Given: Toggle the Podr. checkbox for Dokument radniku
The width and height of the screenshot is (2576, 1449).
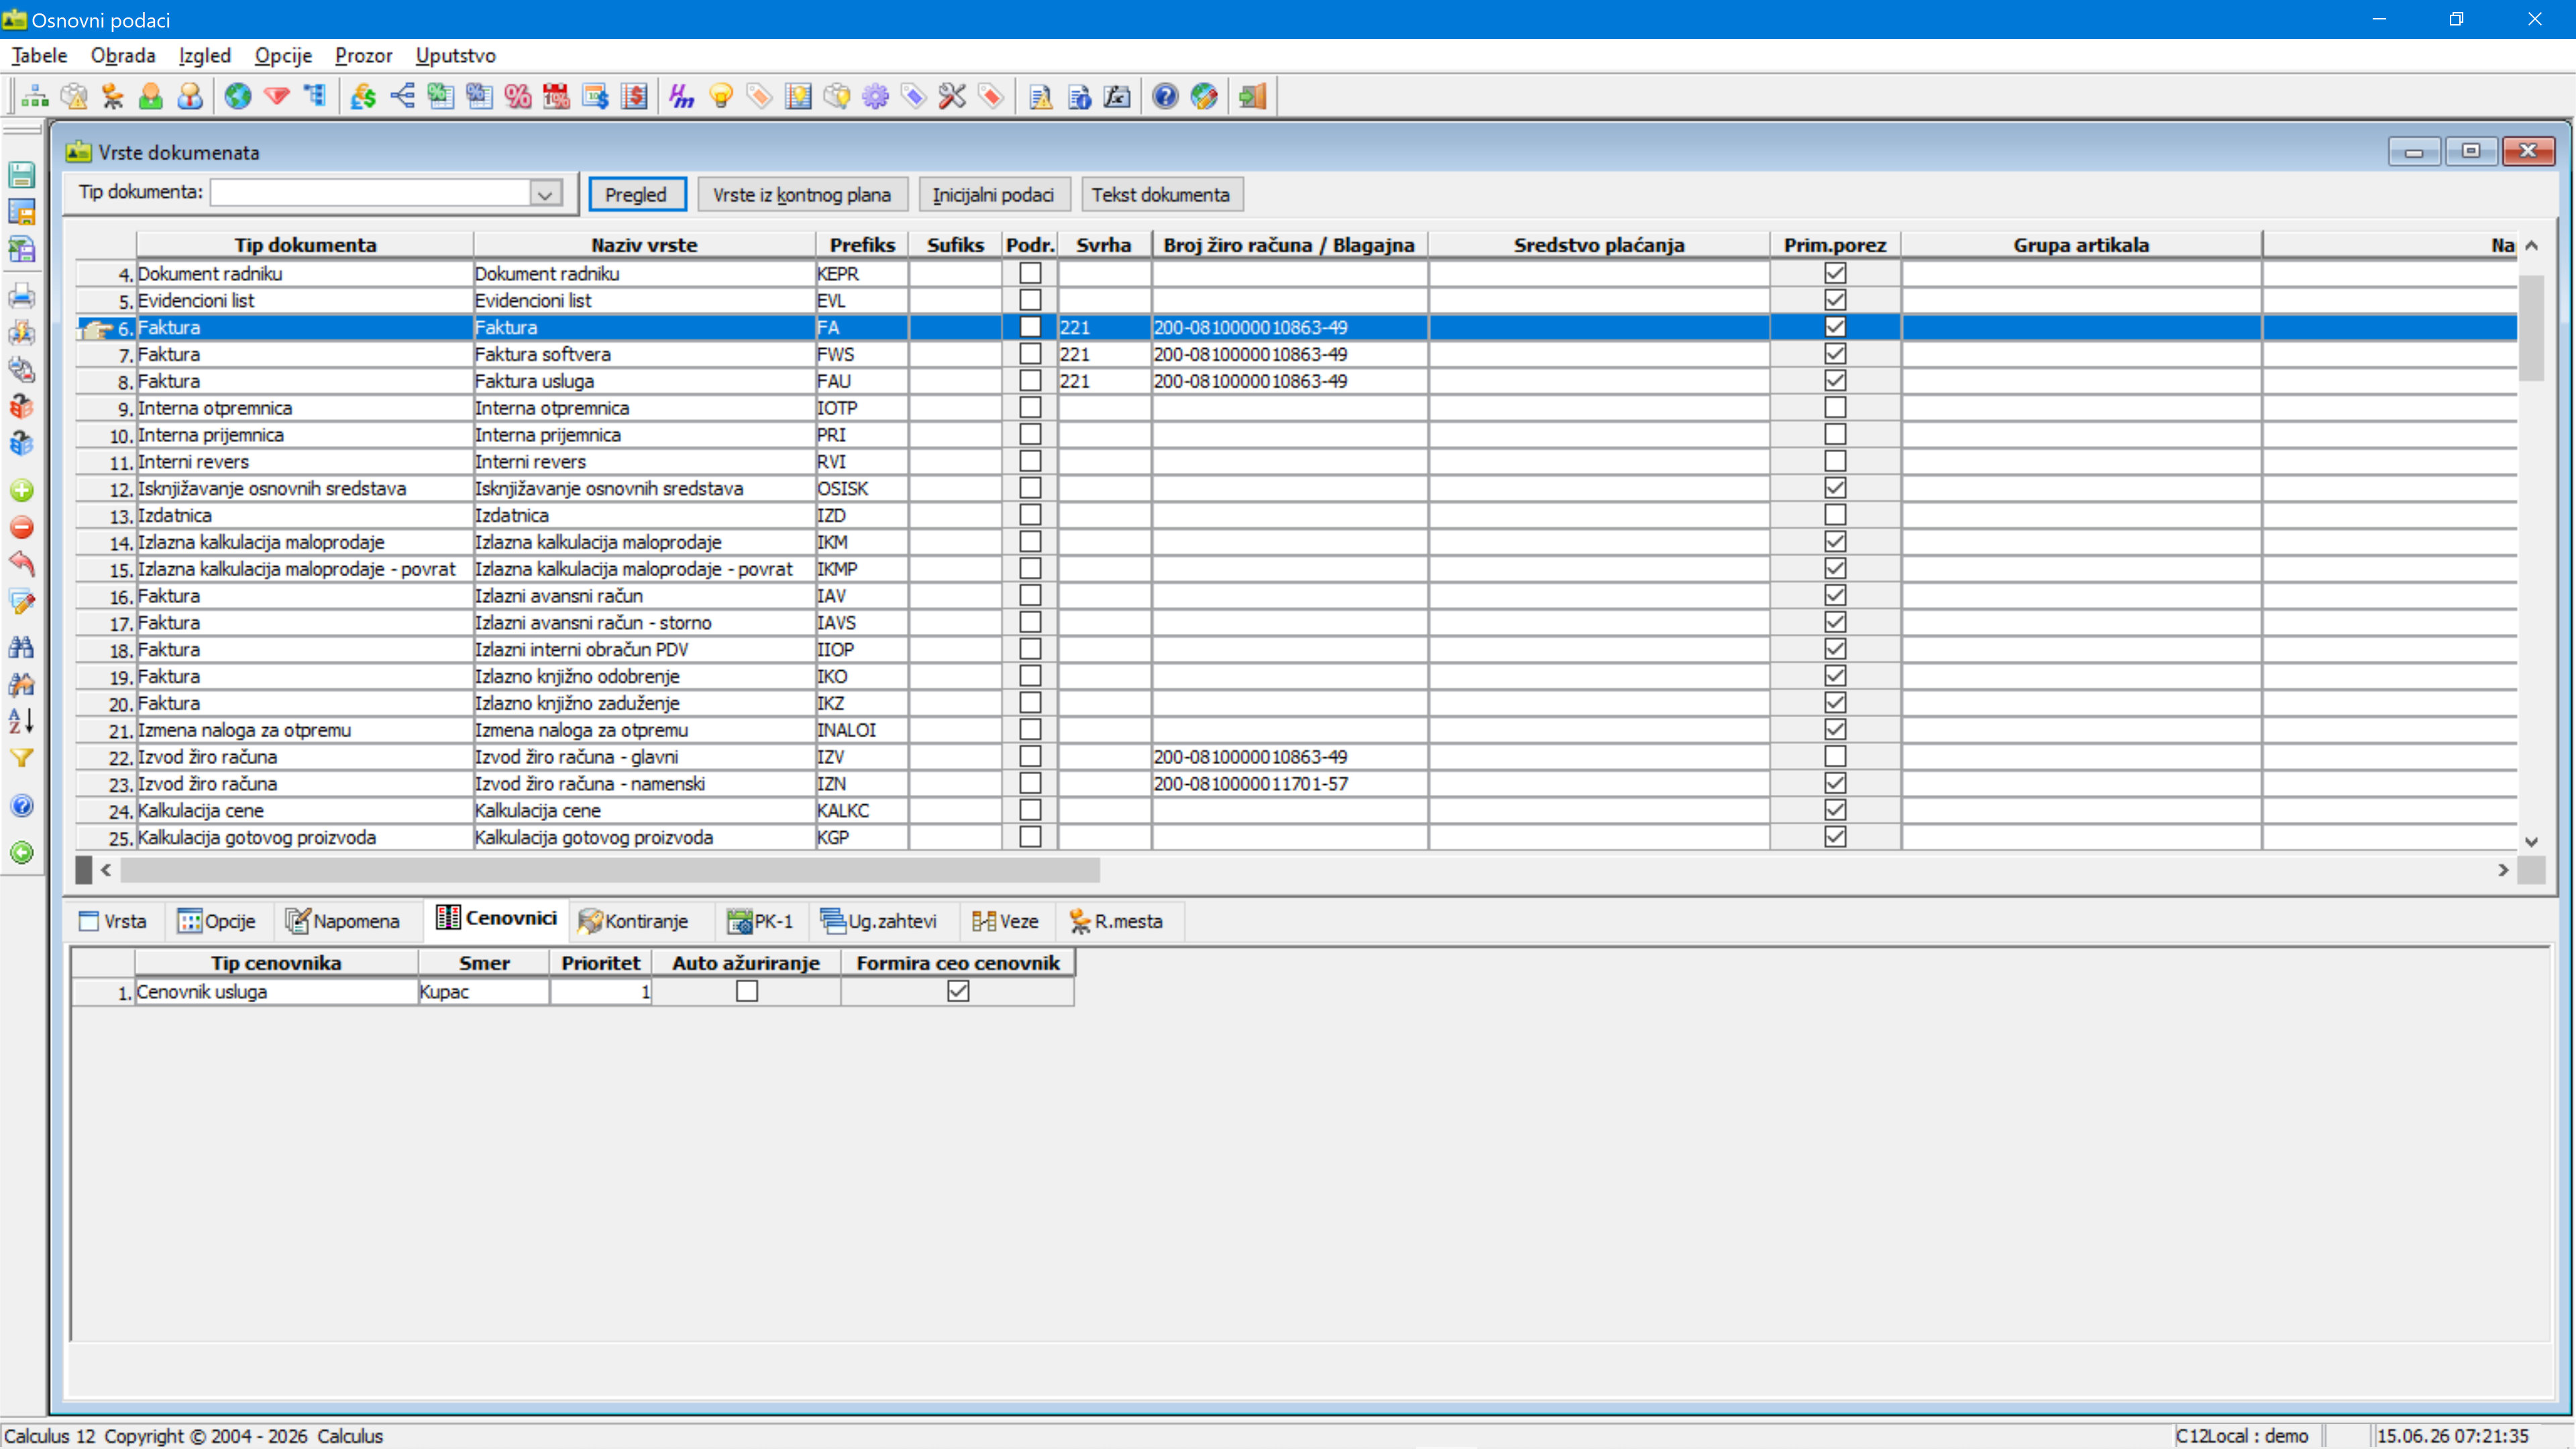Looking at the screenshot, I should click(x=1030, y=273).
